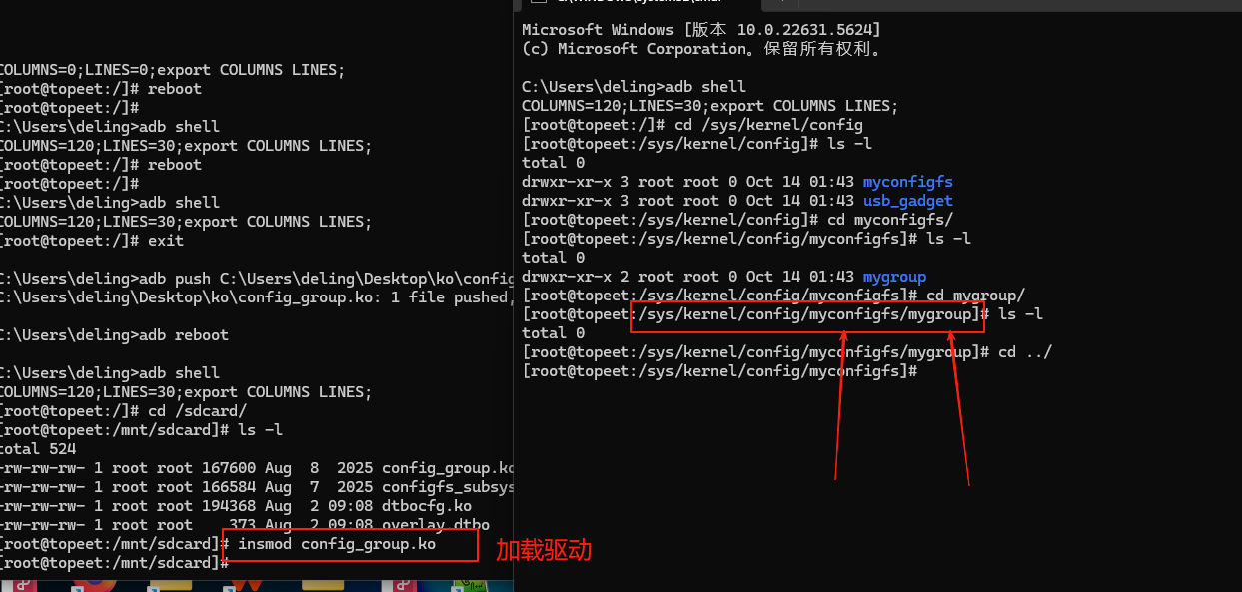Screen dimensions: 1242x592
Task: Select the blue 'mygroup' directory entry
Action: [x=895, y=277]
